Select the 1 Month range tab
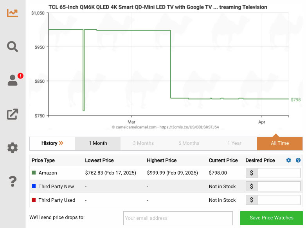Screen dimensions: 306x228 (x=98, y=143)
